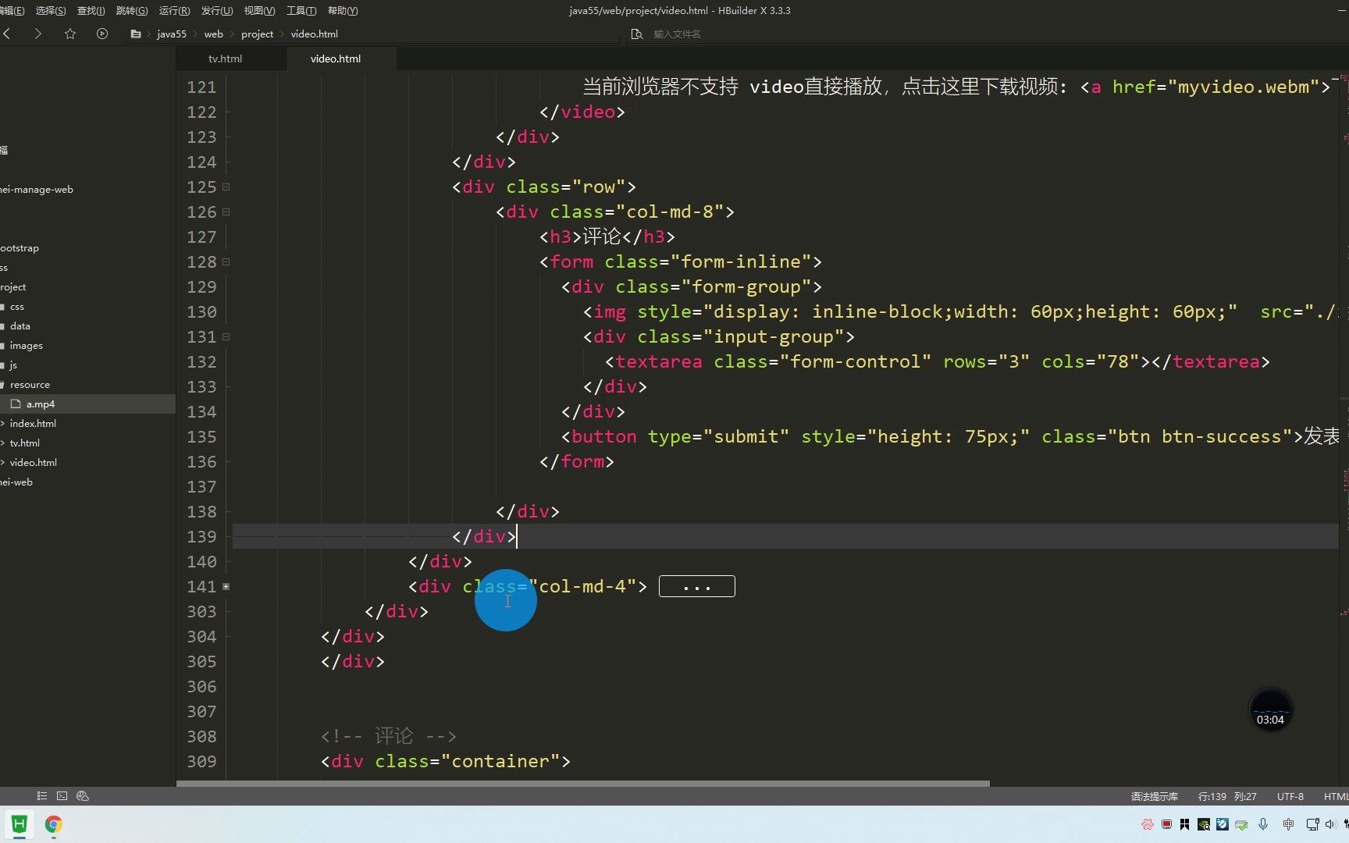Open index.html from the project tree
The image size is (1349, 843).
point(33,423)
